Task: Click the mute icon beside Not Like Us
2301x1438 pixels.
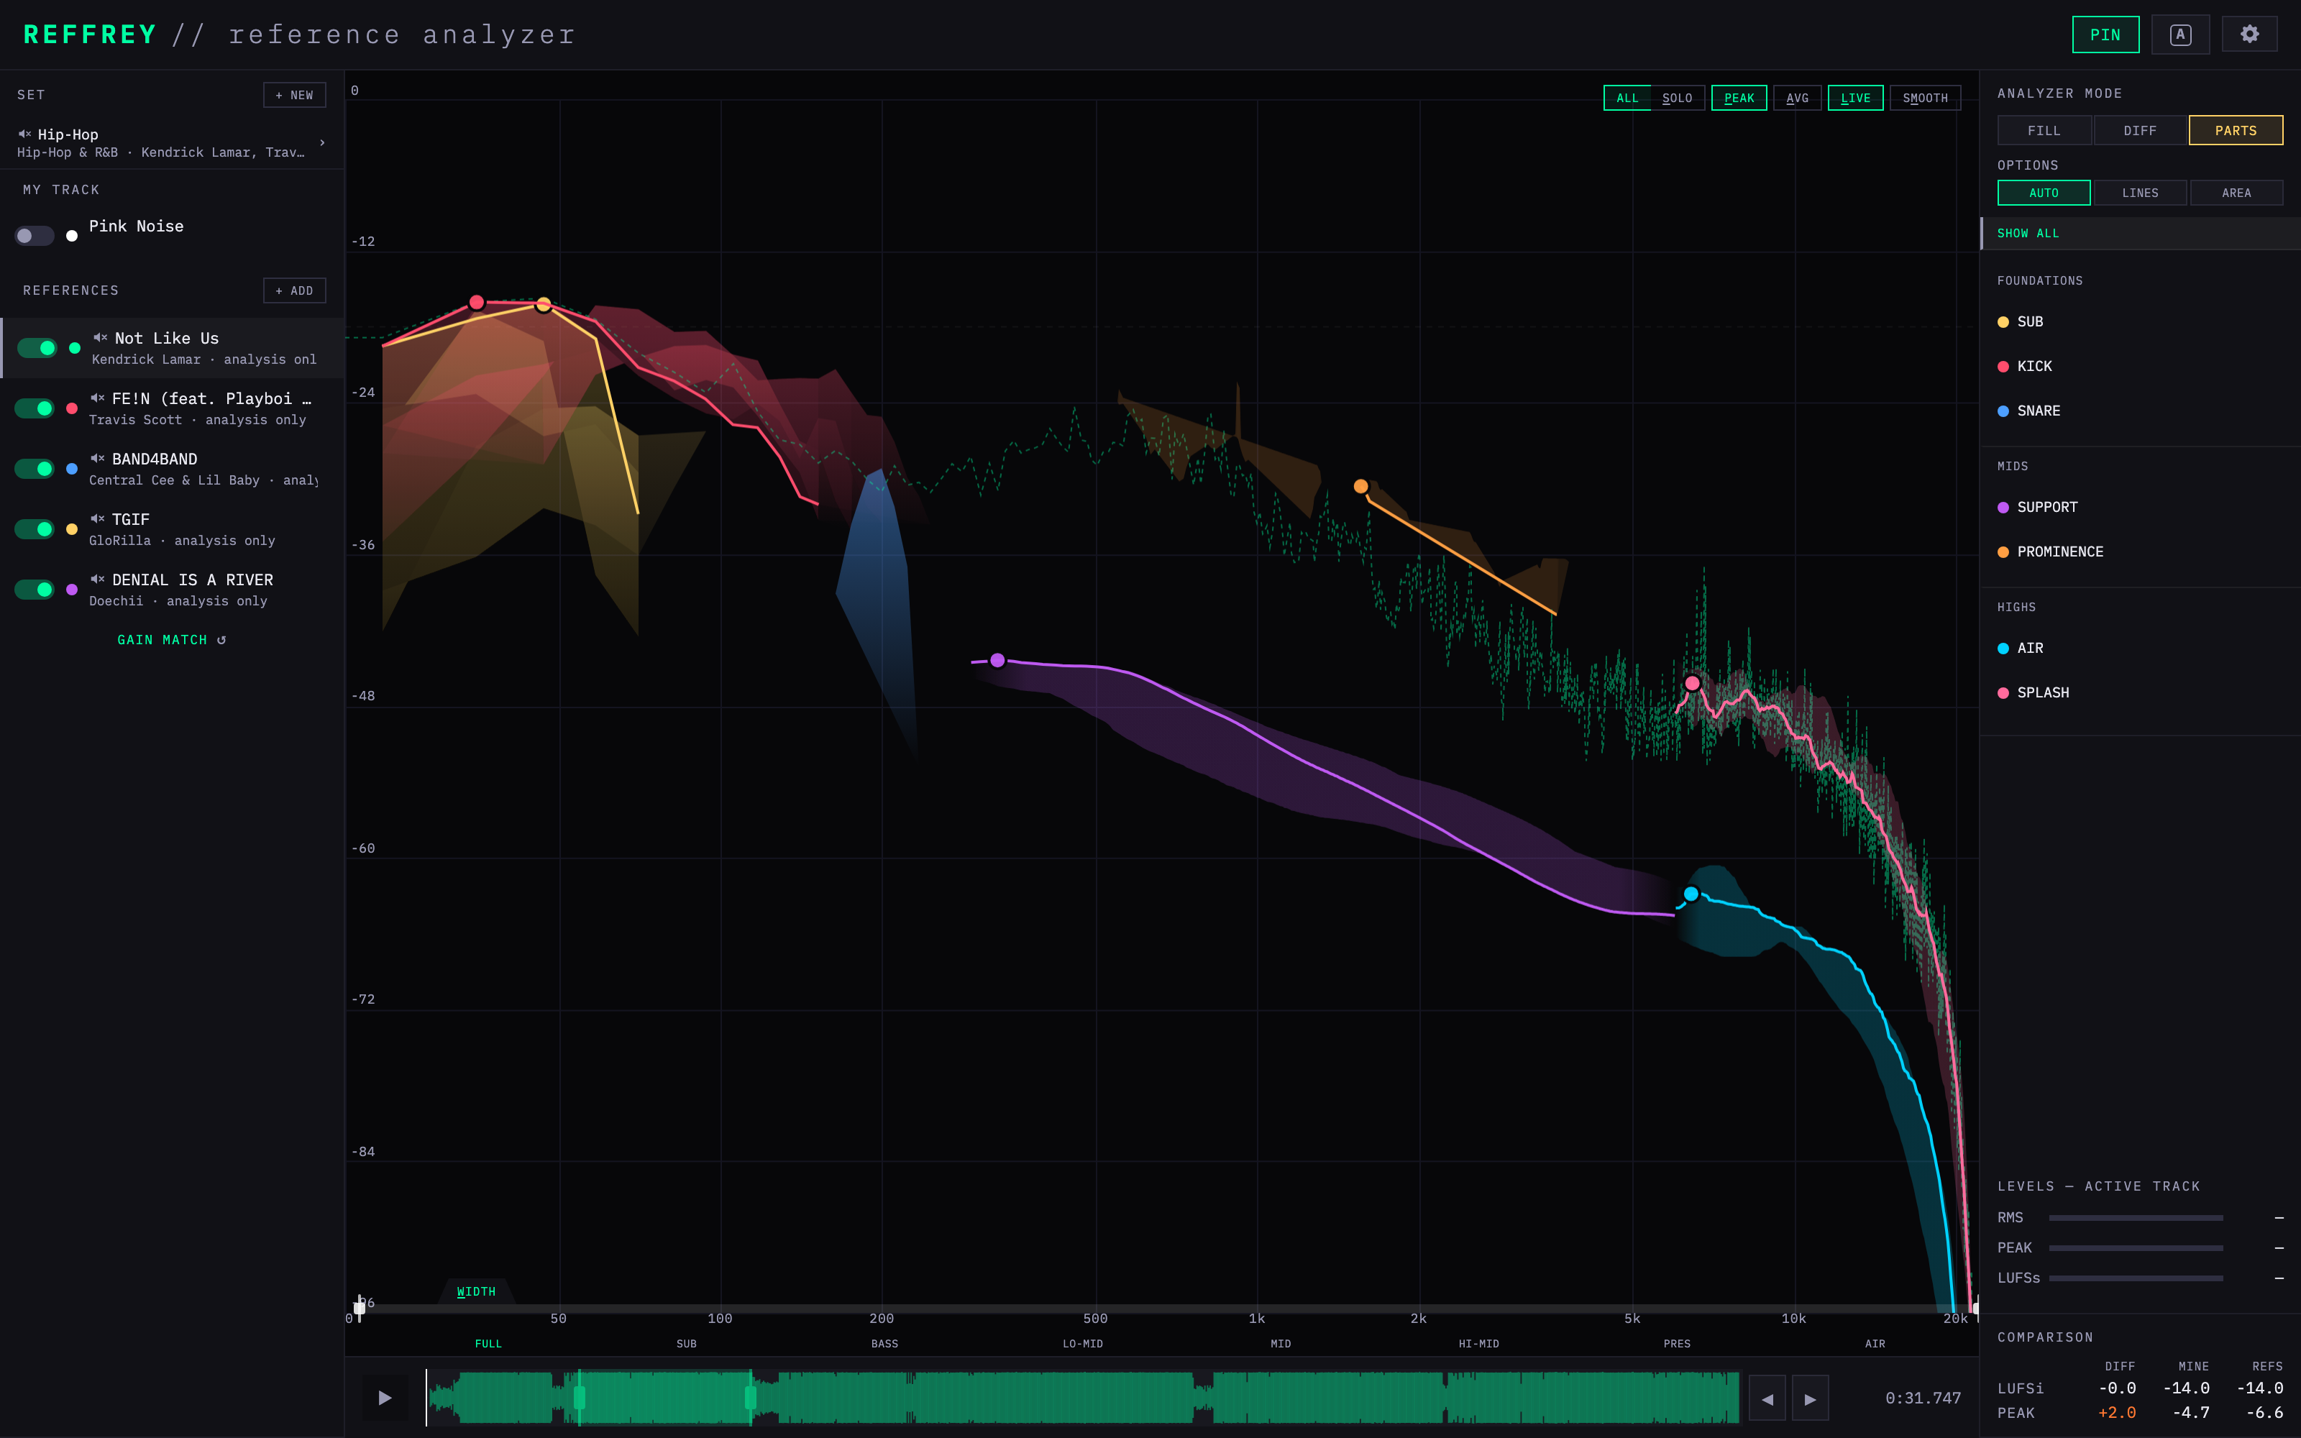Action: [100, 338]
